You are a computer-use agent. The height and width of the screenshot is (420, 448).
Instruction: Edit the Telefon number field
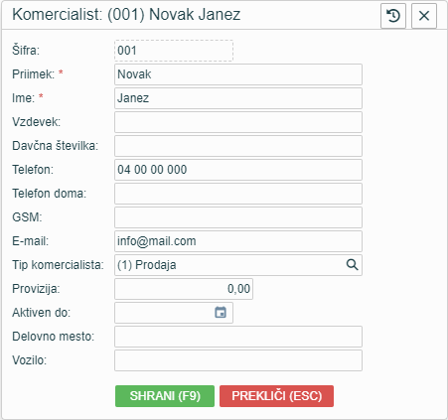pos(238,170)
